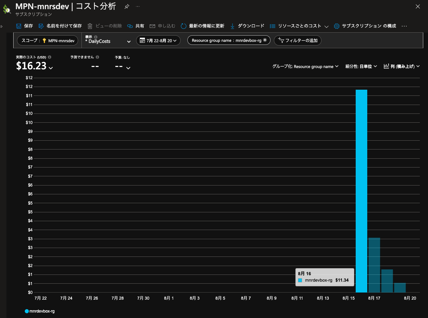Expand the collapsed left sidebar chevron
428x318 pixels.
(1, 26)
